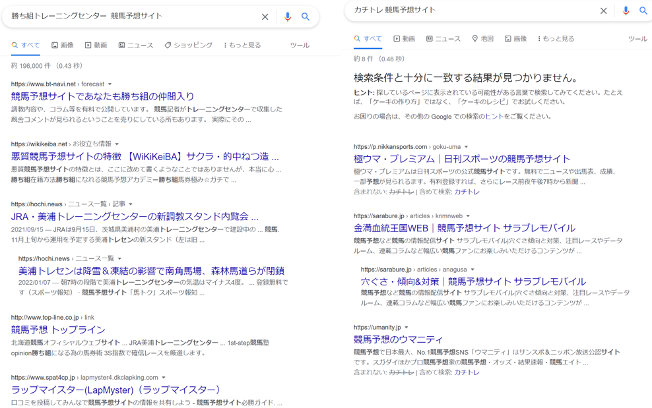Open result 競馬予想 トップライン

tap(58, 330)
